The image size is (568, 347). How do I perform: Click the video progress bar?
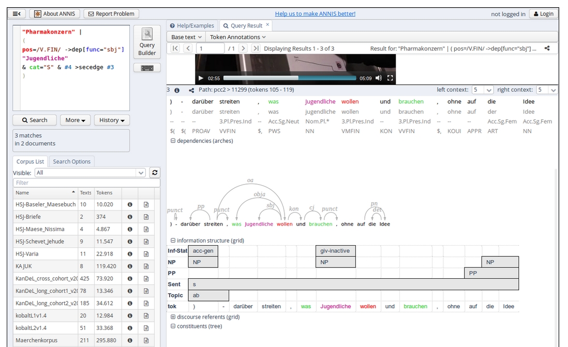(x=290, y=78)
